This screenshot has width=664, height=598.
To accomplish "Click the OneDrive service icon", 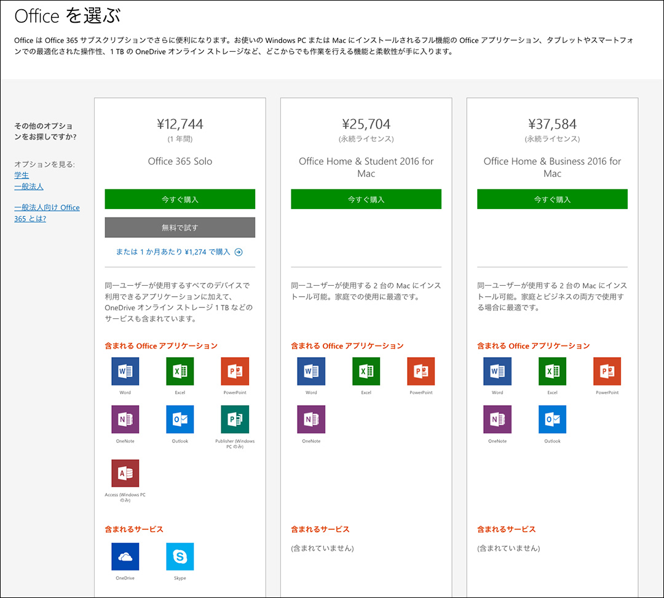I will click(125, 557).
